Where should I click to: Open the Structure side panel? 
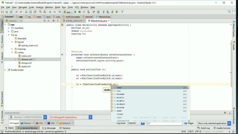click(x=2, y=42)
